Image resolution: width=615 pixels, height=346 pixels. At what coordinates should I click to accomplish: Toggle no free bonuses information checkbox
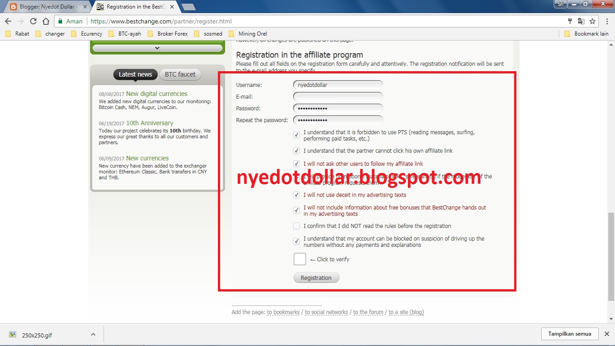pyautogui.click(x=296, y=210)
